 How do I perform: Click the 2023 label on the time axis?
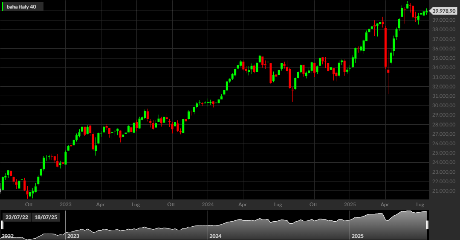click(65, 205)
